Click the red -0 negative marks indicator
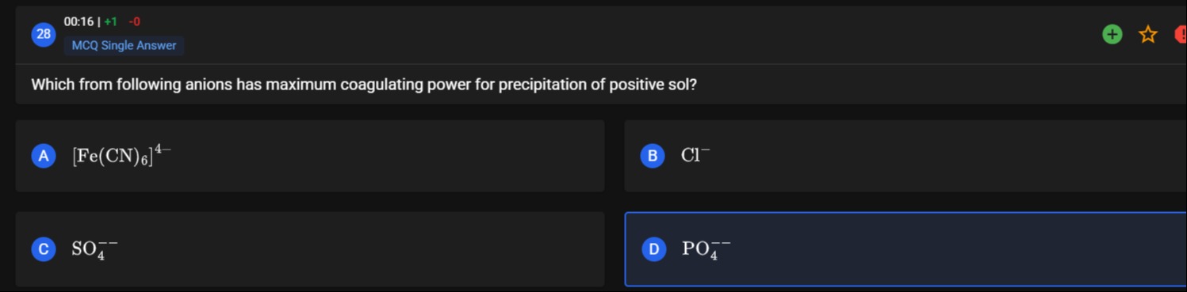 [134, 22]
